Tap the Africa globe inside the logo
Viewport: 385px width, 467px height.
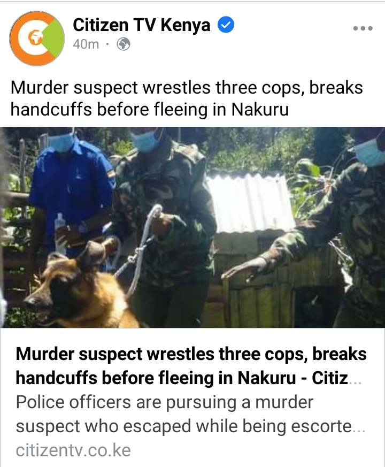click(35, 38)
